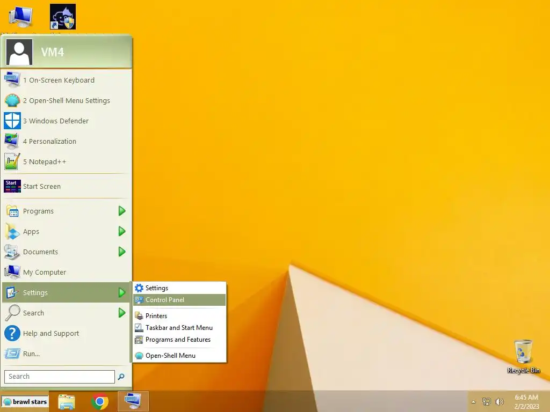The image size is (550, 412).
Task: Expand the Search submenu arrow
Action: [122, 313]
